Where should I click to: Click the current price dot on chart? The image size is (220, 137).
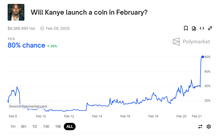203,57
